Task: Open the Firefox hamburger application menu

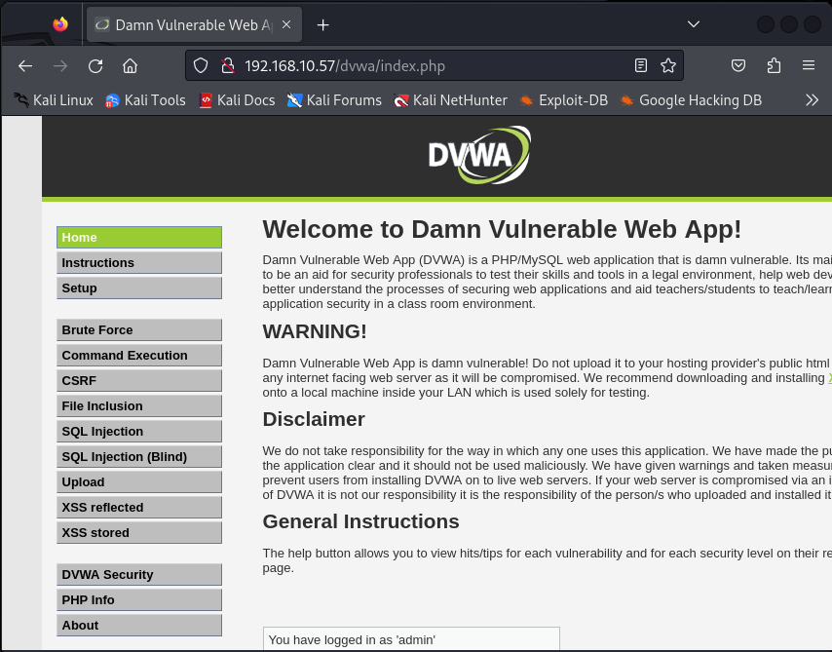Action: coord(808,65)
